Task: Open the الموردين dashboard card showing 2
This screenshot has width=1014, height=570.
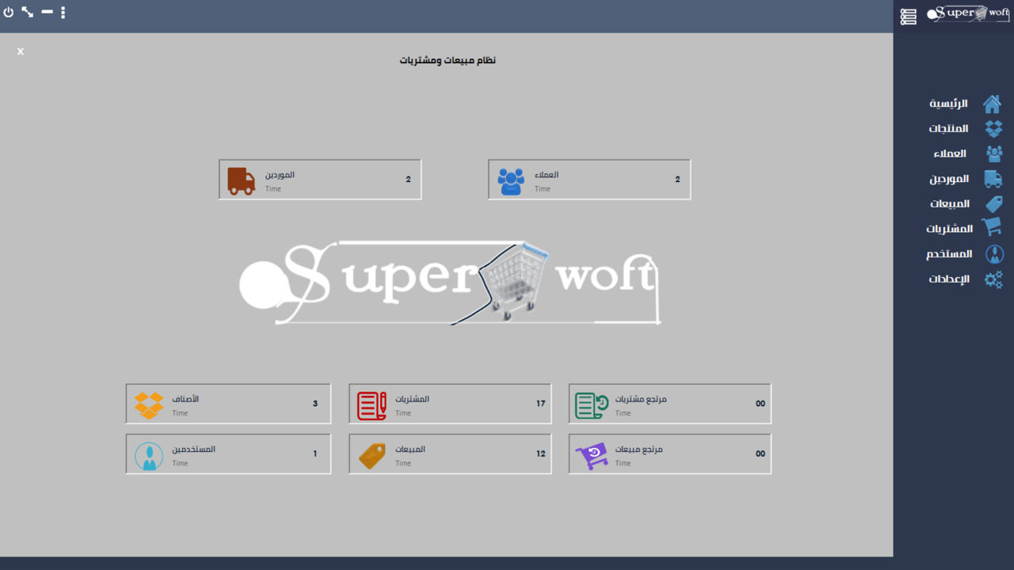Action: pyautogui.click(x=319, y=179)
